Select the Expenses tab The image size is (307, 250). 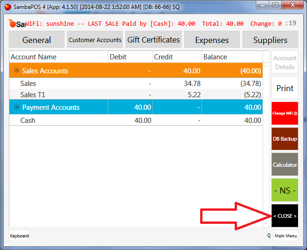212,39
